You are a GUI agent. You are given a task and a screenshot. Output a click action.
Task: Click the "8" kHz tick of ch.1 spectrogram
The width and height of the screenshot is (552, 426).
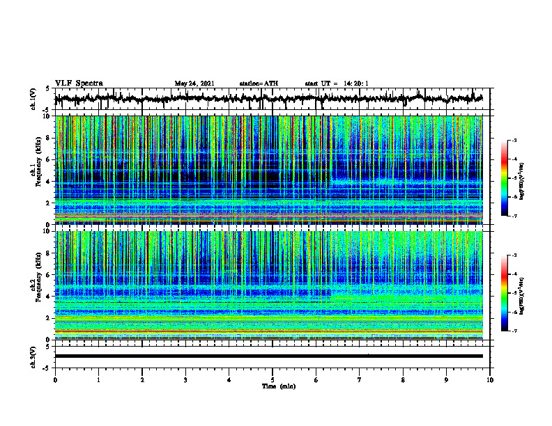coord(49,138)
